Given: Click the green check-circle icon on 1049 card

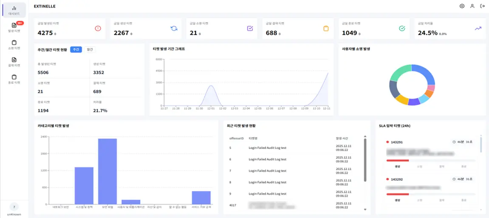Looking at the screenshot, I should point(402,28).
